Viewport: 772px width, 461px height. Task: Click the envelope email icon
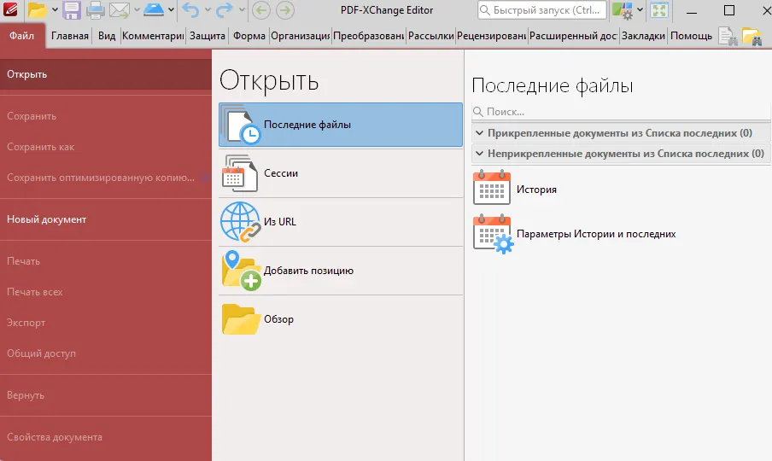pos(120,10)
